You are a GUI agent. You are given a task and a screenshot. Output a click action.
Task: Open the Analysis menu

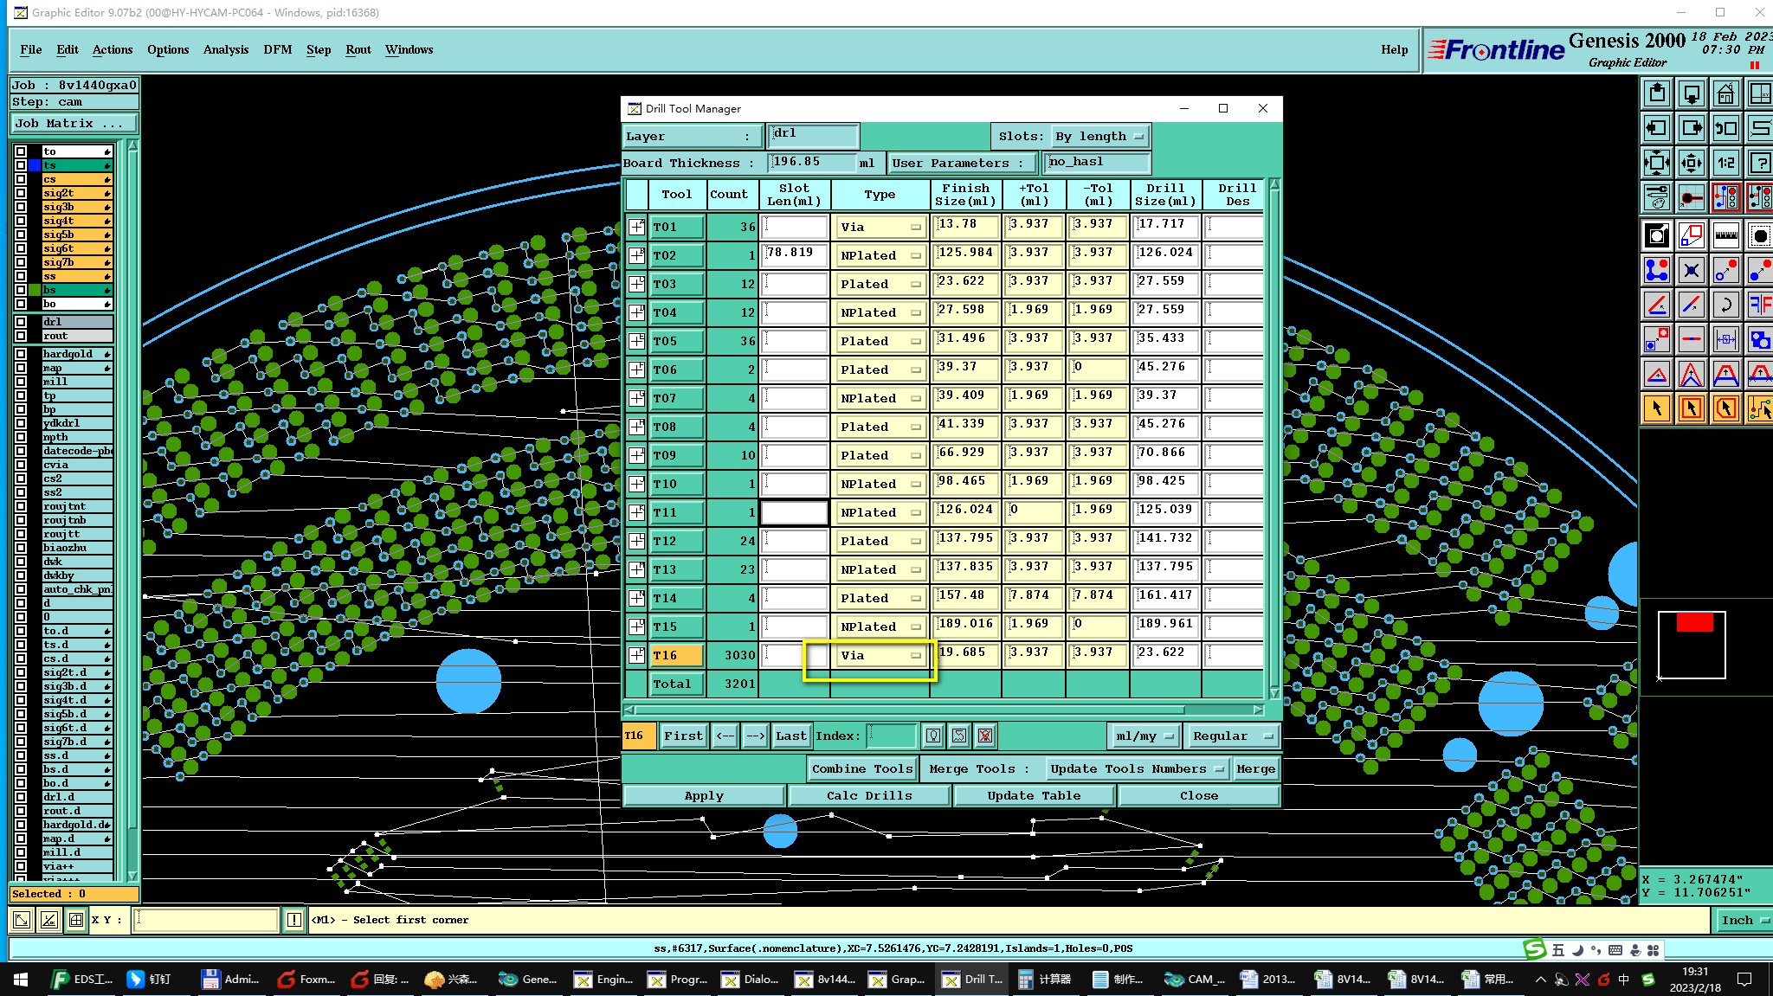point(226,49)
